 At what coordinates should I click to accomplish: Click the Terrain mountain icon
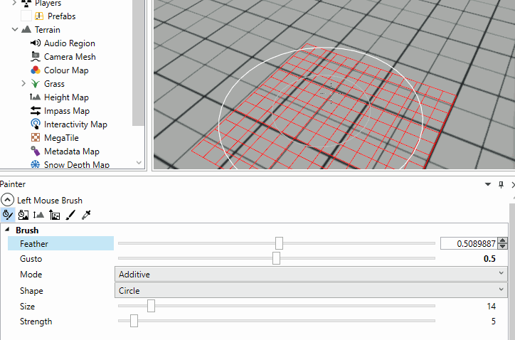coord(26,30)
